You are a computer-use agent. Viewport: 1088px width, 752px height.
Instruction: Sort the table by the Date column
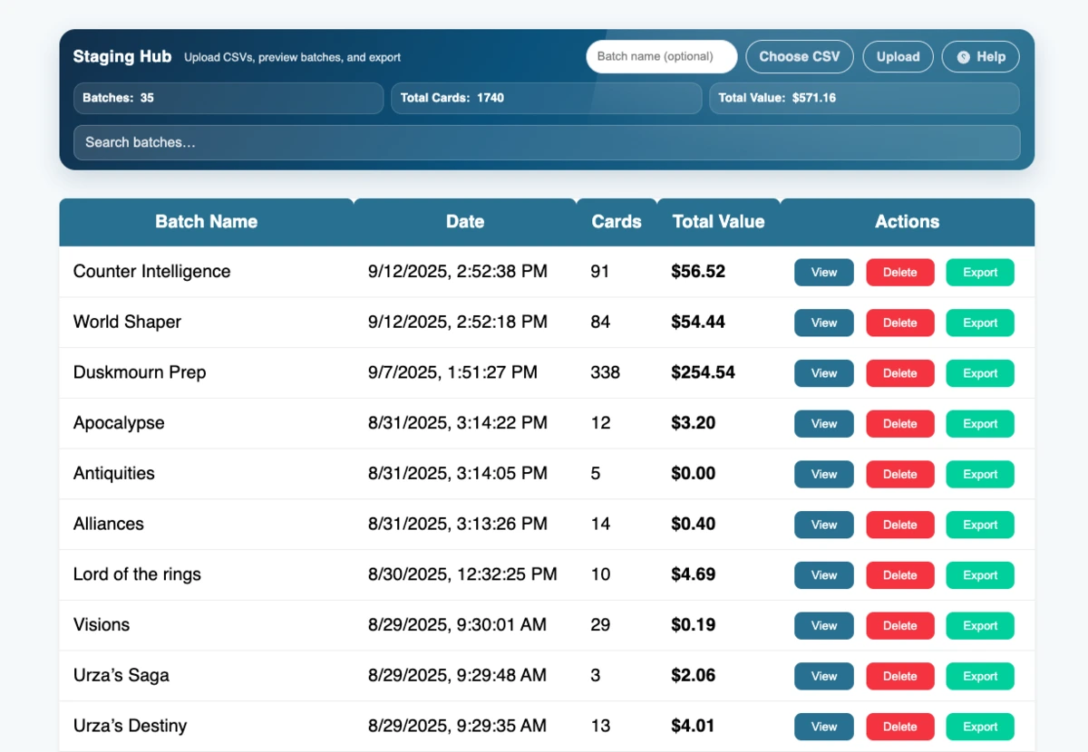pos(465,221)
